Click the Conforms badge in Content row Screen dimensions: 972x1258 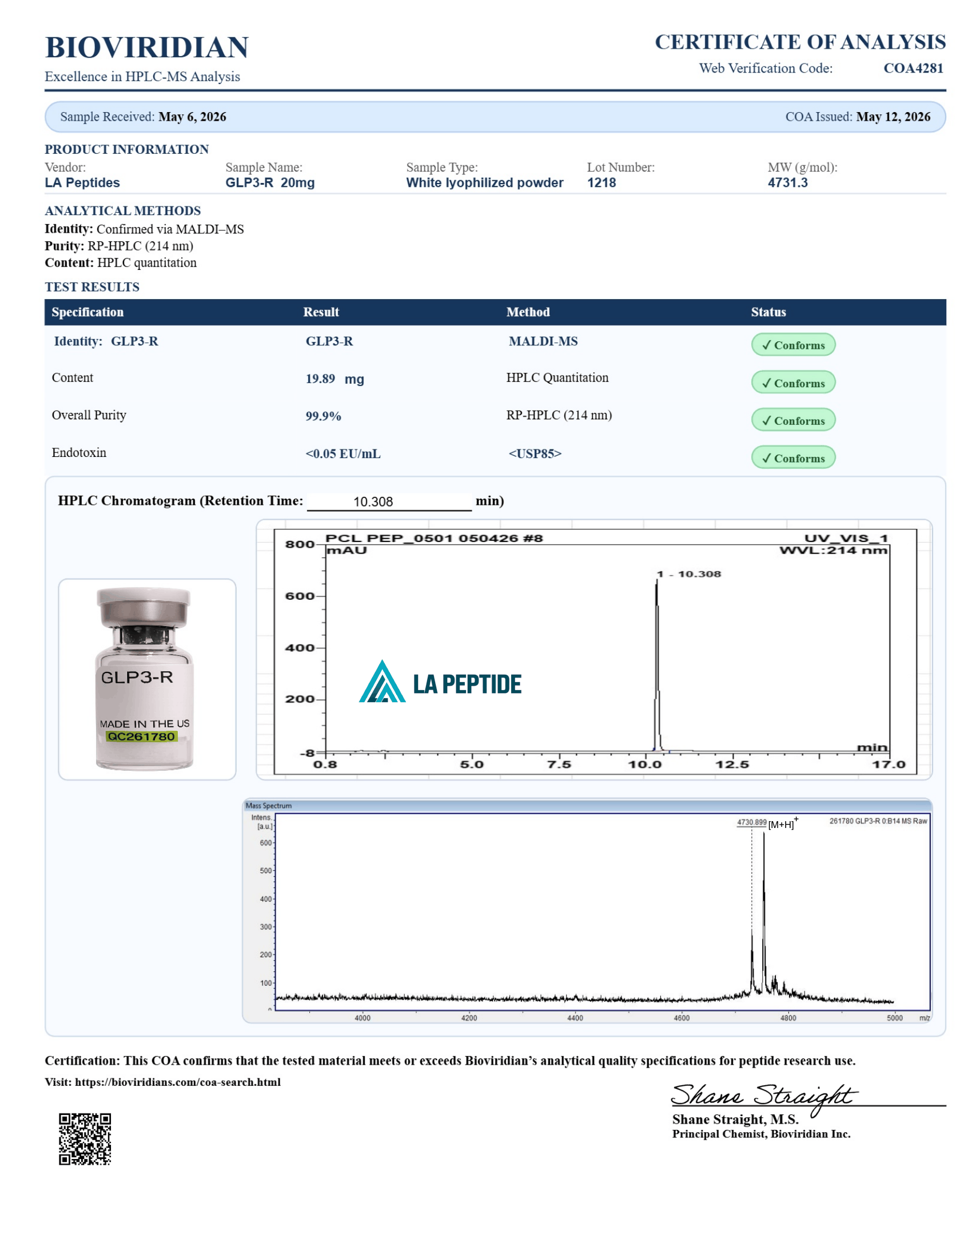coord(794,383)
